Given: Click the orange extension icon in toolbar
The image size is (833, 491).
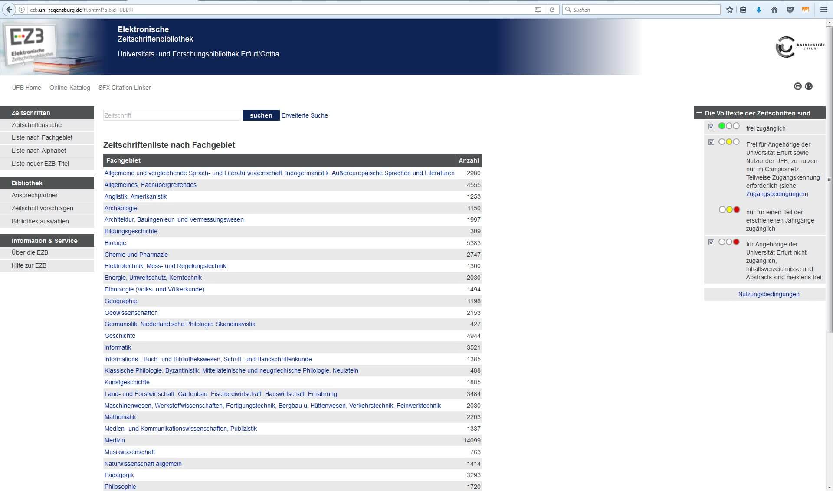Looking at the screenshot, I should pos(806,10).
